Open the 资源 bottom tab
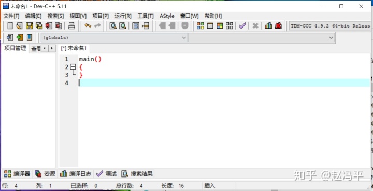Image resolution: width=373 pixels, height=191 pixels. (45, 174)
